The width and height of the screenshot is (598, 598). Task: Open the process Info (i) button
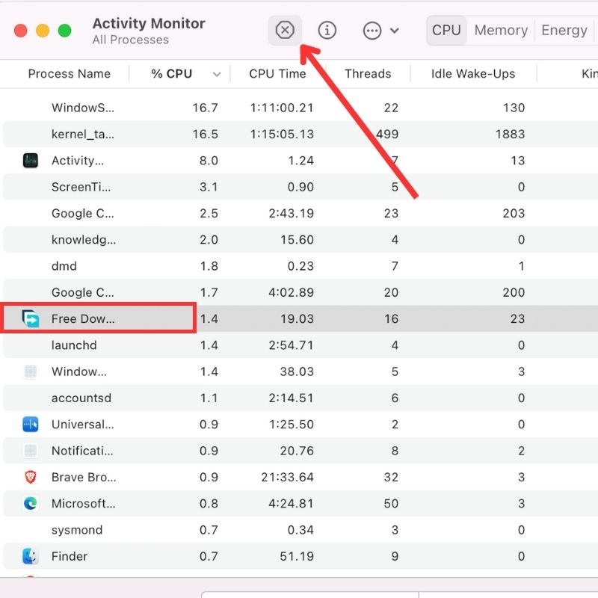pyautogui.click(x=327, y=30)
